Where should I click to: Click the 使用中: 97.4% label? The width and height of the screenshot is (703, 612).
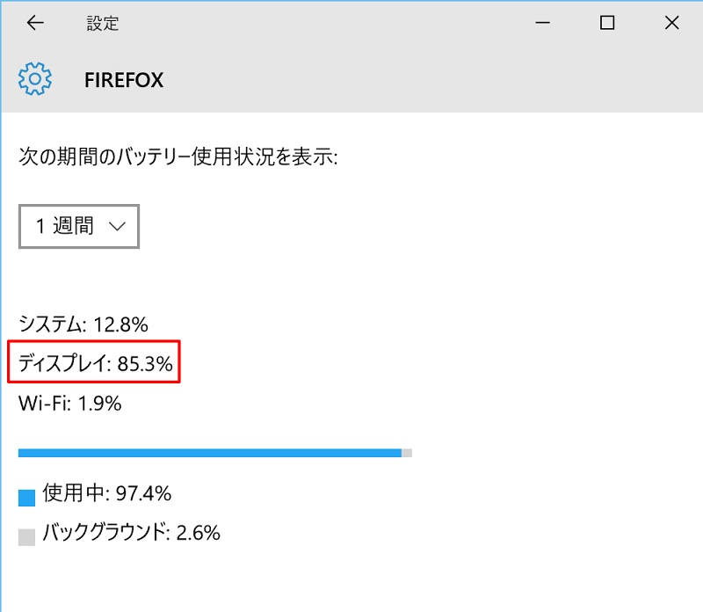(106, 493)
